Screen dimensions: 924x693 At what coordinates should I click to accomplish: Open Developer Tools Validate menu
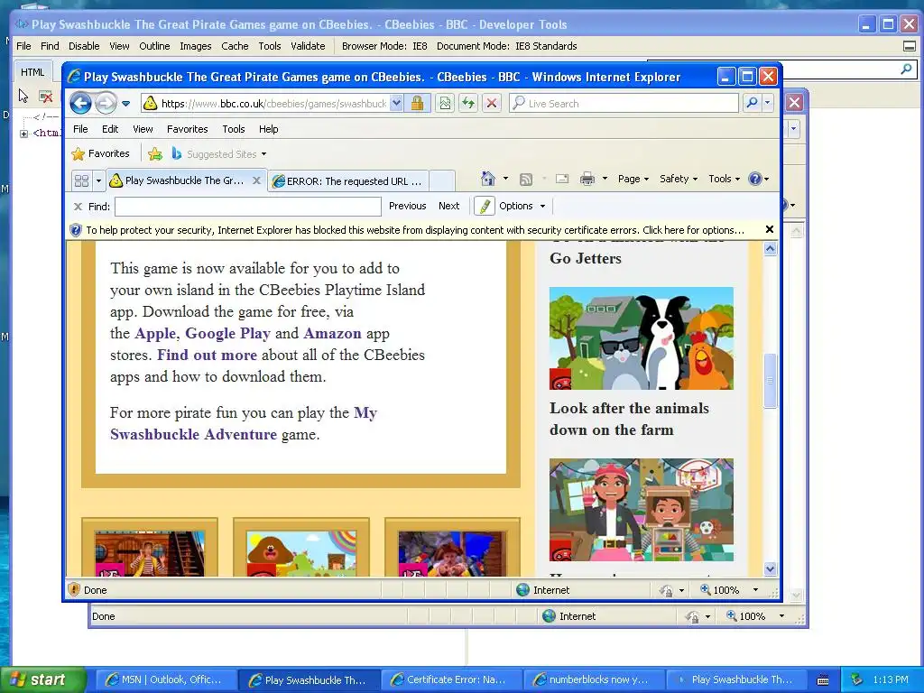[308, 46]
